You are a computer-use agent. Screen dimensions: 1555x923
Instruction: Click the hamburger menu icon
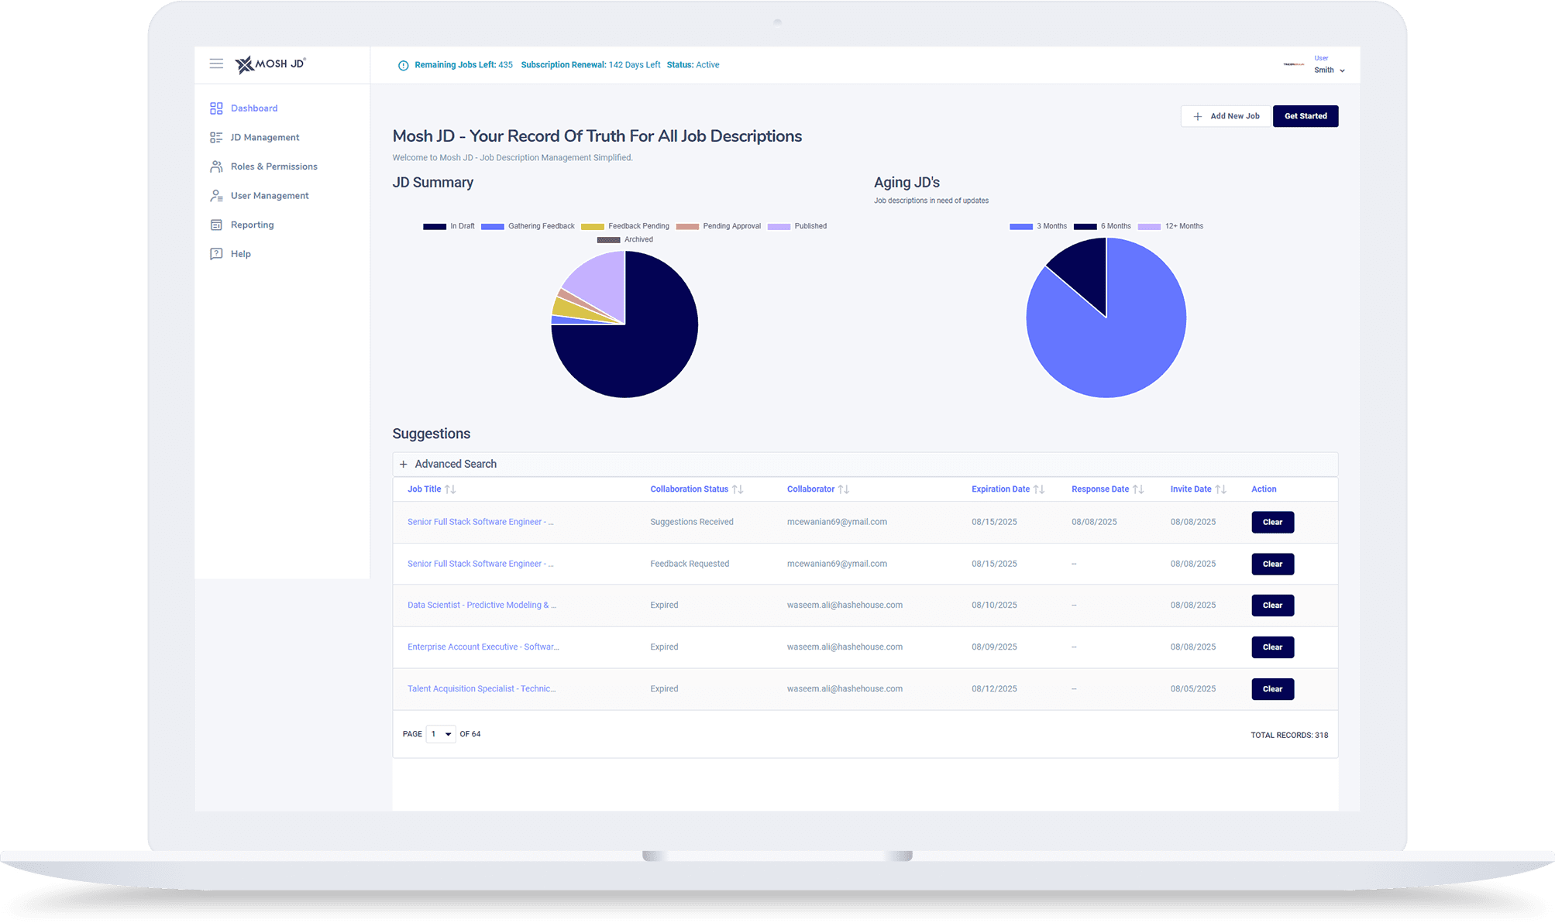pos(216,63)
